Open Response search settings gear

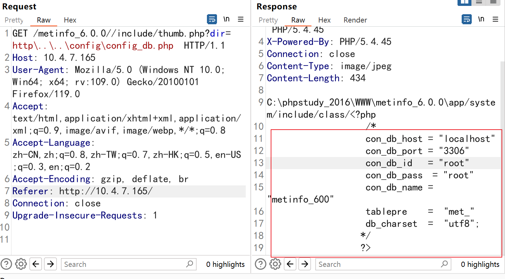pyautogui.click(x=275, y=264)
